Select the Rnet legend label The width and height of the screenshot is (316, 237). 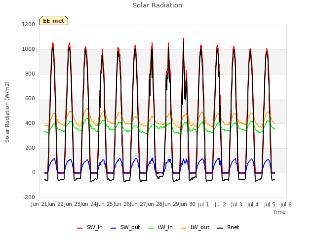(233, 227)
